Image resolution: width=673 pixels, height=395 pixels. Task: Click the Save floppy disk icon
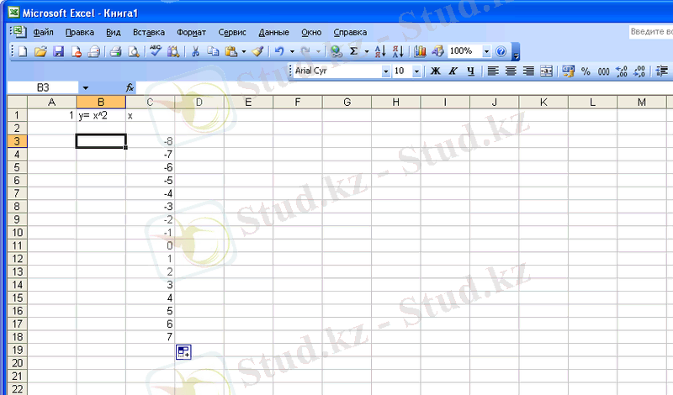pyautogui.click(x=59, y=51)
